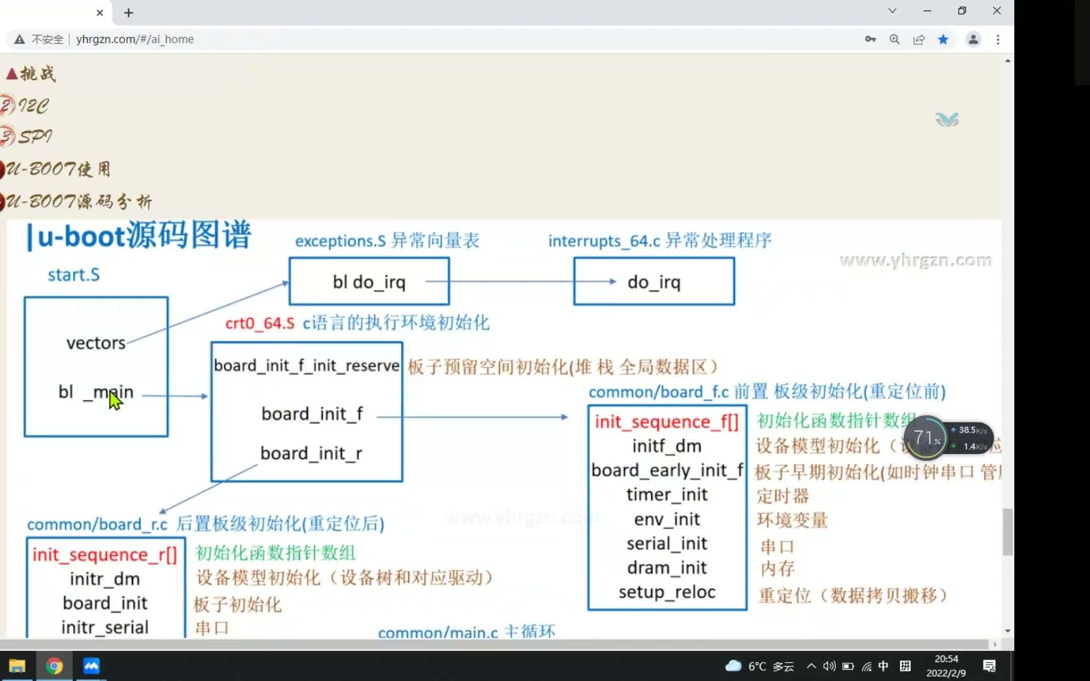1090x681 pixels.
Task: Click 'initf_dm' entry
Action: coord(667,446)
